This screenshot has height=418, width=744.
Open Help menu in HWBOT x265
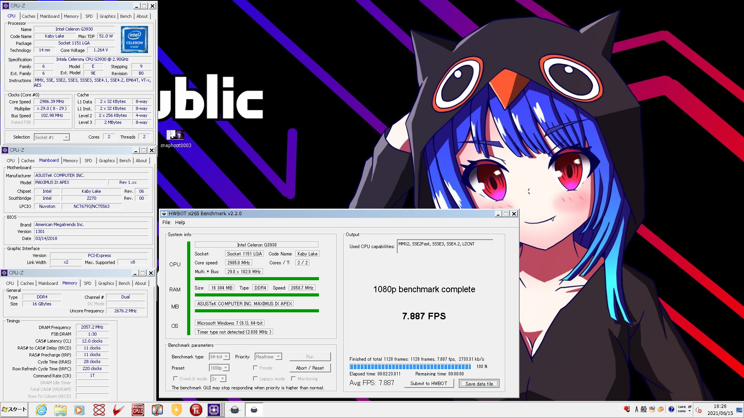click(180, 223)
